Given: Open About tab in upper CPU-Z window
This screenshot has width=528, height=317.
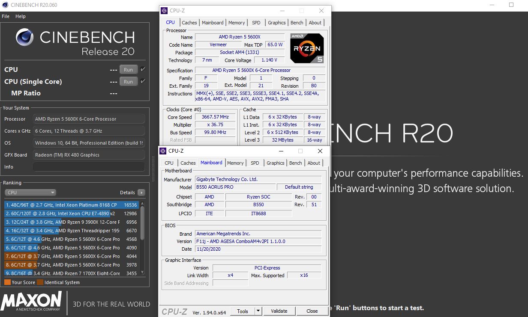Looking at the screenshot, I should coord(315,23).
